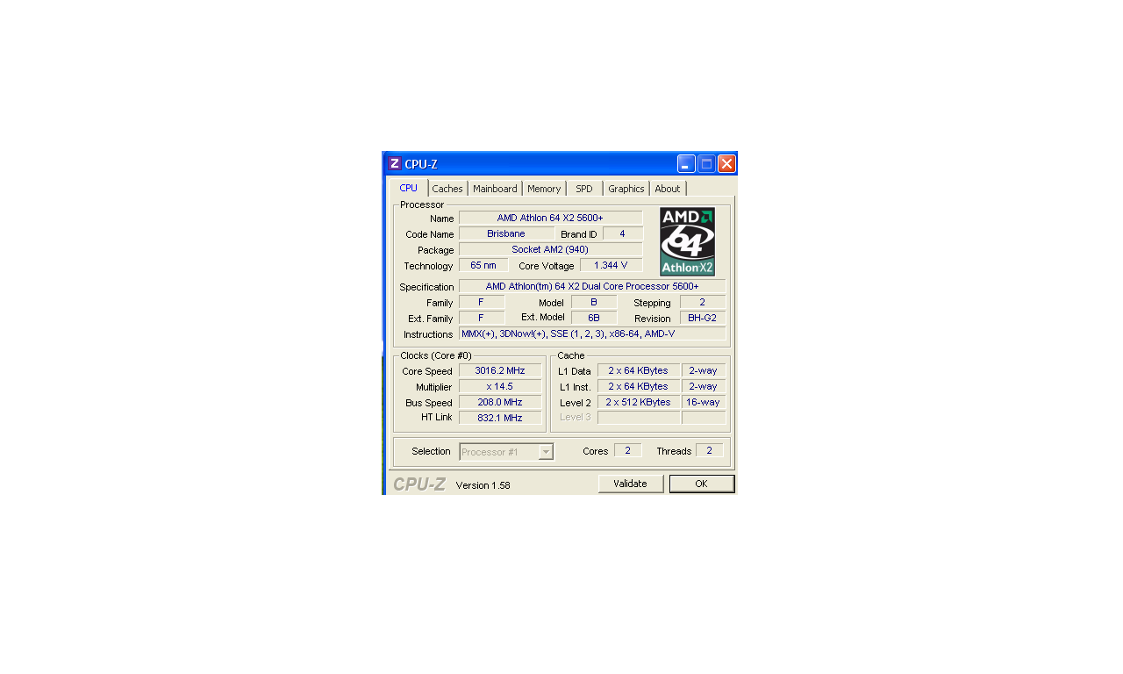
Task: Click the Code Name value Brisbane
Action: [506, 233]
